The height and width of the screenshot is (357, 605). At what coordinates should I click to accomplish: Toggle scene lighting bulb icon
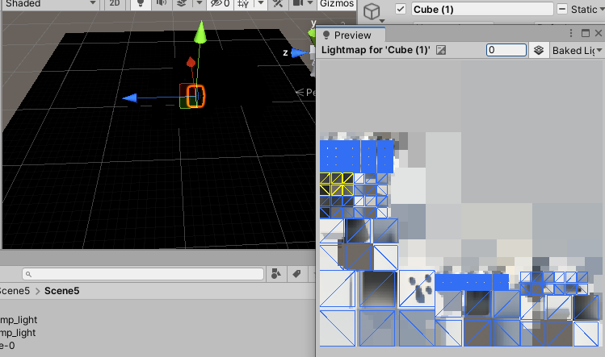point(140,4)
